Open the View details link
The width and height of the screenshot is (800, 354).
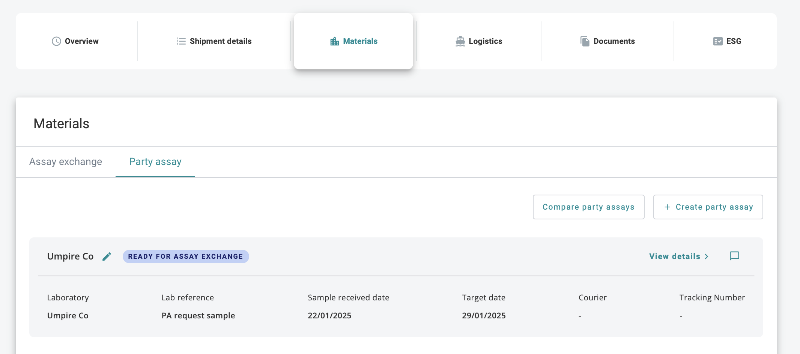coord(674,256)
